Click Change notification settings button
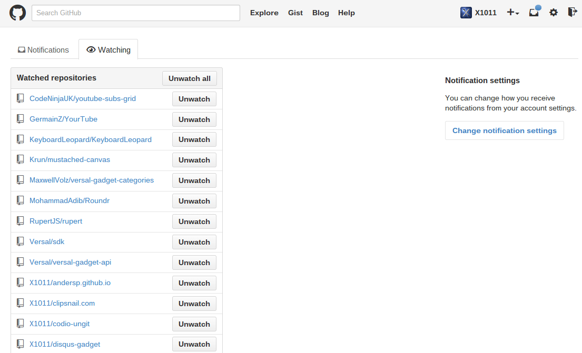Viewport: 582px width, 353px height. pos(505,130)
